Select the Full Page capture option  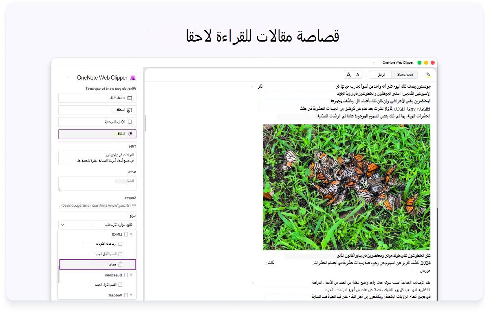coord(97,98)
